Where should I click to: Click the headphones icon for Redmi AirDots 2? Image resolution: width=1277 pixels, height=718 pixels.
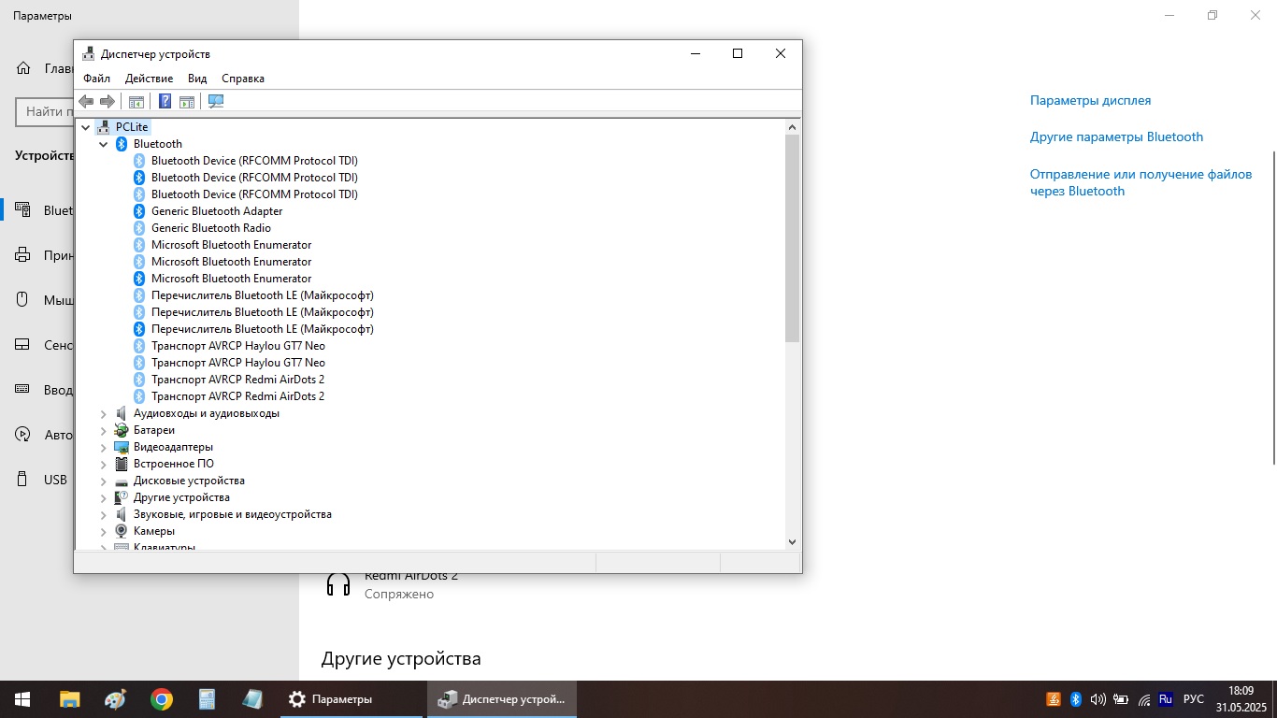click(337, 584)
